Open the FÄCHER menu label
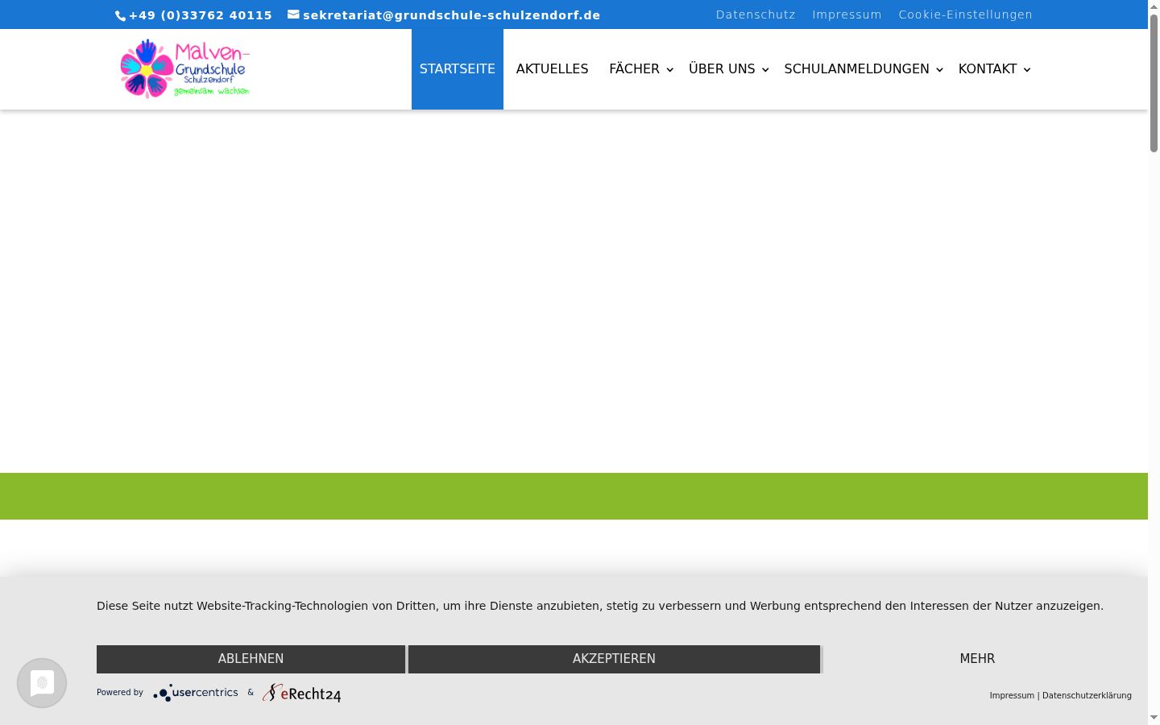Viewport: 1160px width, 725px height. click(x=634, y=69)
